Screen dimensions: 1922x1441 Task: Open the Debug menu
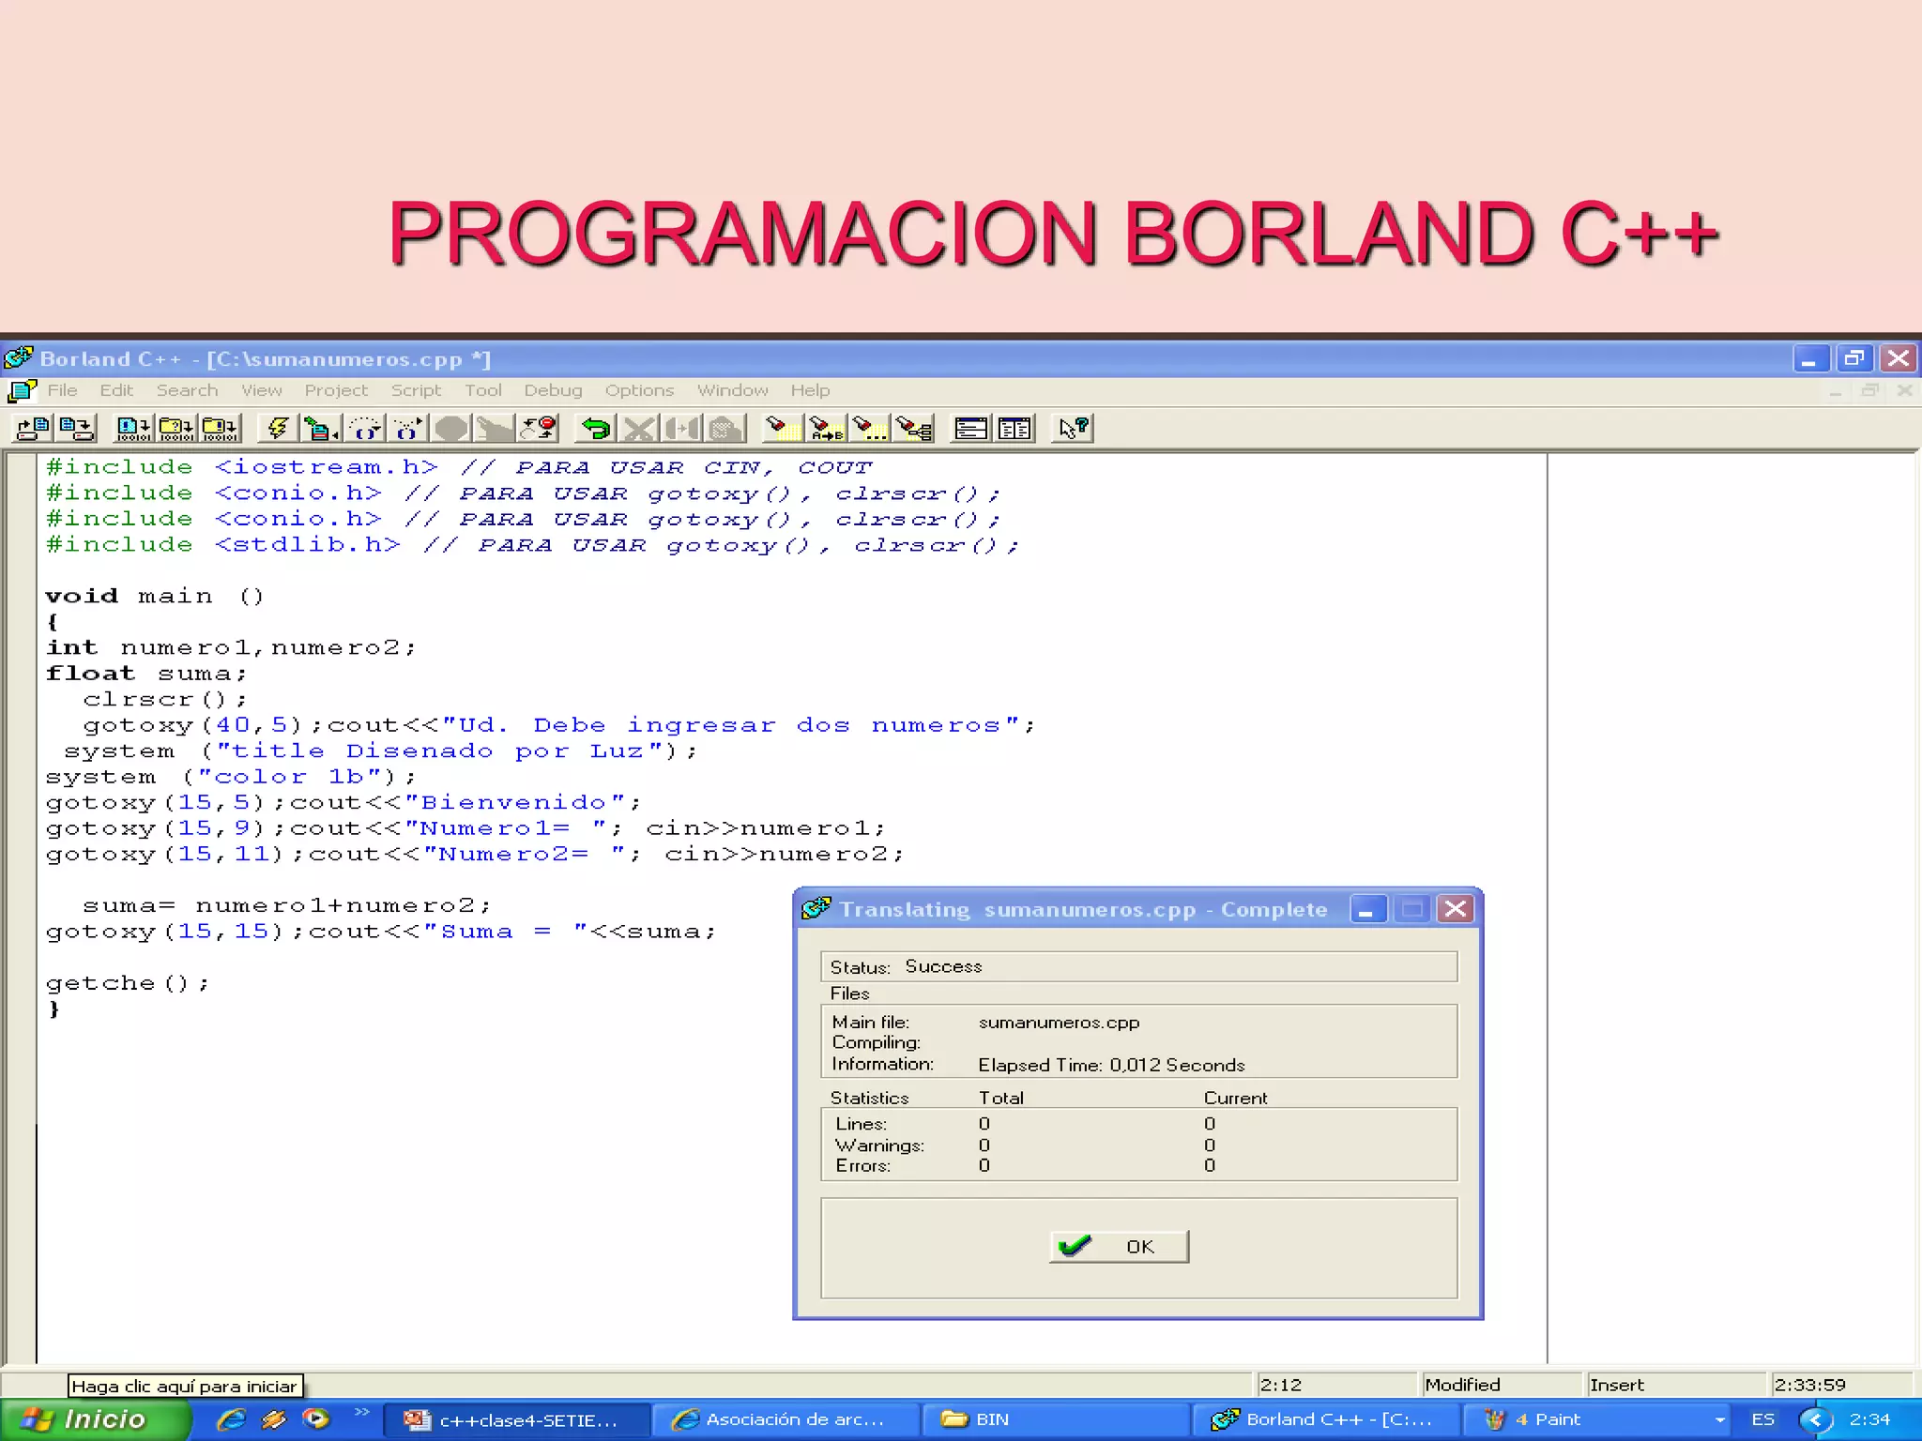[x=553, y=390]
